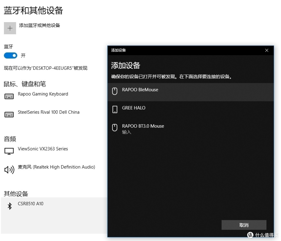Click the monitor icon for ViewSonic VX2363
281x241 pixels.
click(x=9, y=151)
